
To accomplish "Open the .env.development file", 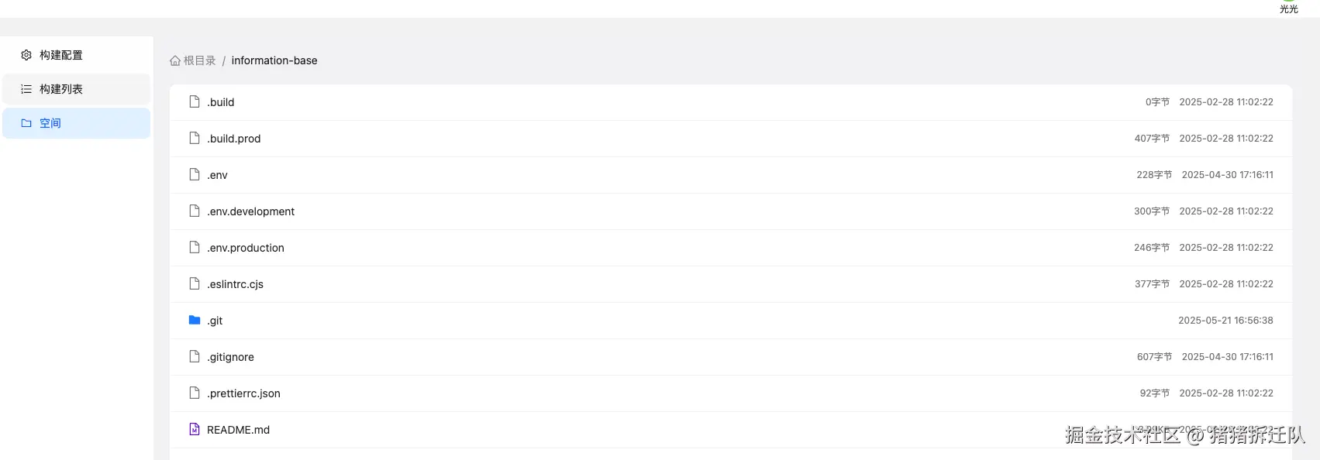I will click(x=251, y=211).
